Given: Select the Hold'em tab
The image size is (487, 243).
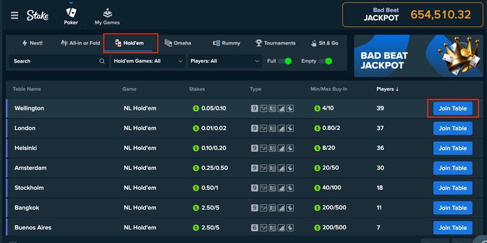Looking at the screenshot, I should pos(129,43).
